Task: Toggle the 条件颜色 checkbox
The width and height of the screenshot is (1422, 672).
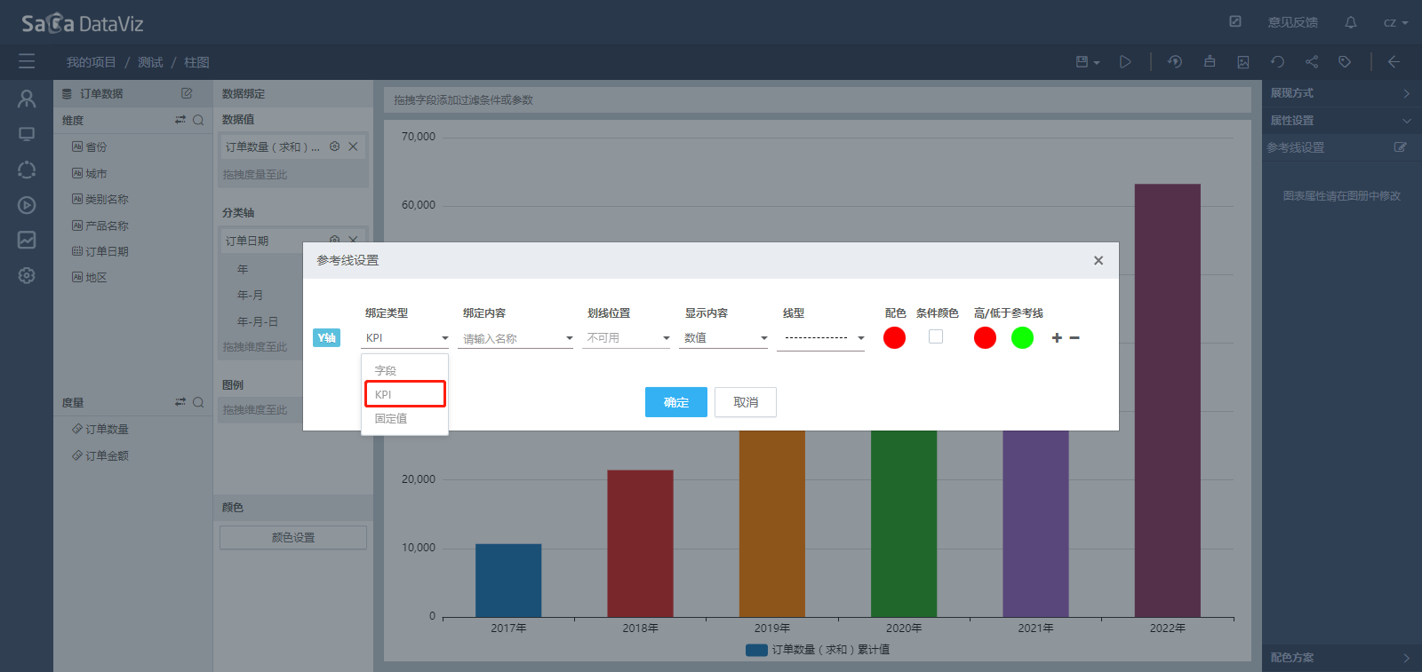Action: point(936,336)
